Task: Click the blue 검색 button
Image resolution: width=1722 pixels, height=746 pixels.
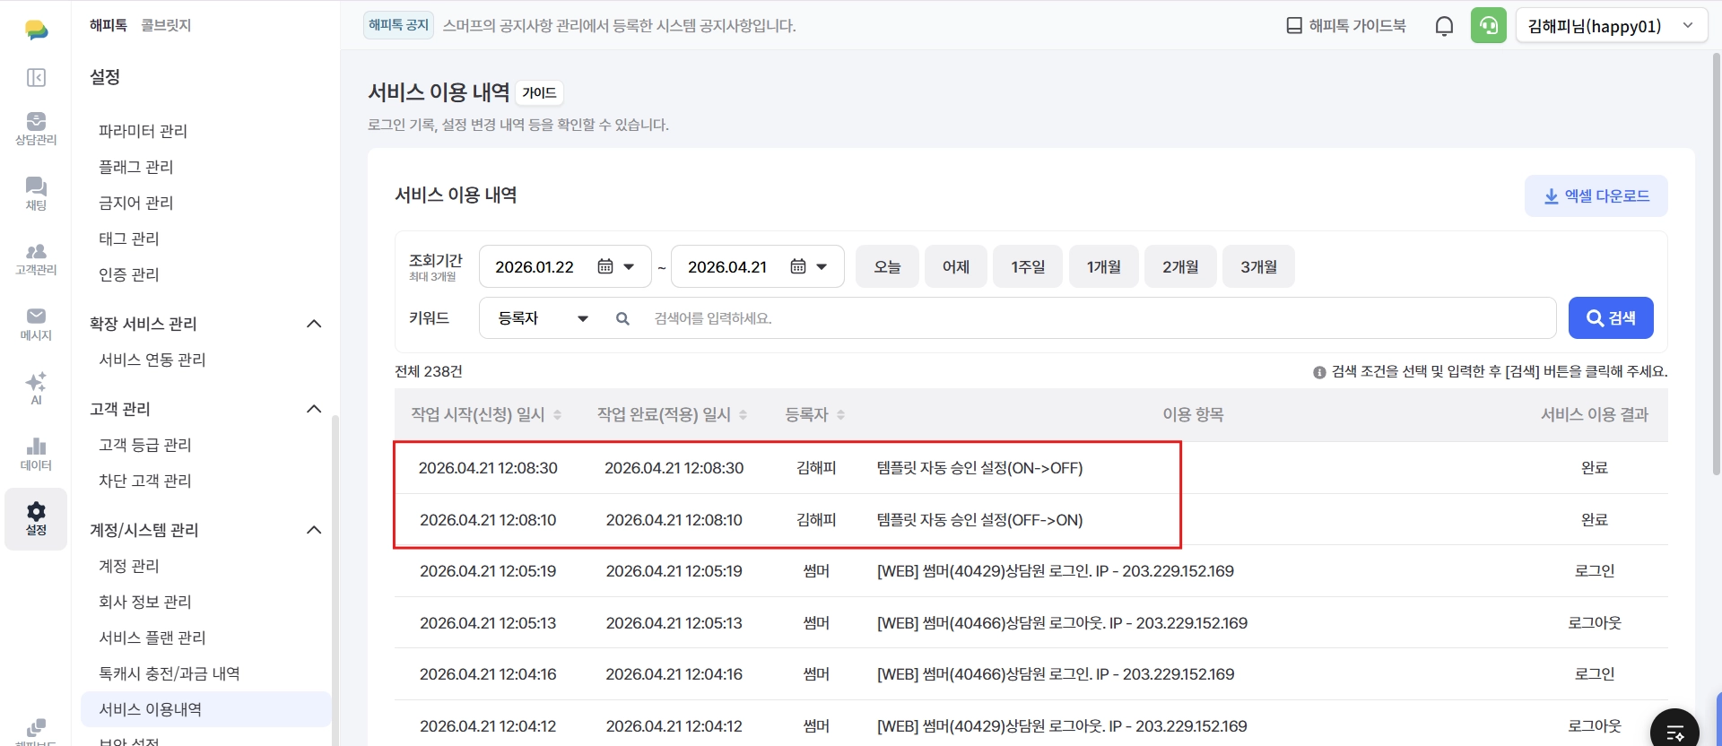Action: point(1611,318)
